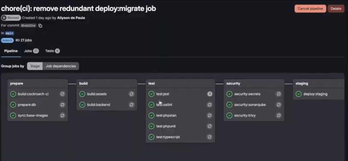Screen dimensions: 348x161
Task: Click the staging stage header
Action: pyautogui.click(x=302, y=84)
